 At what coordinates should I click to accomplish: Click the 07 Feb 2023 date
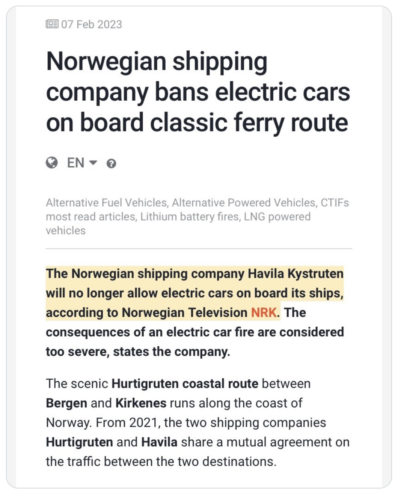click(x=92, y=24)
